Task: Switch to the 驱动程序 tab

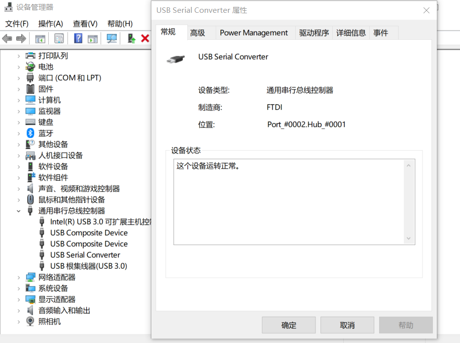Action: coord(314,33)
